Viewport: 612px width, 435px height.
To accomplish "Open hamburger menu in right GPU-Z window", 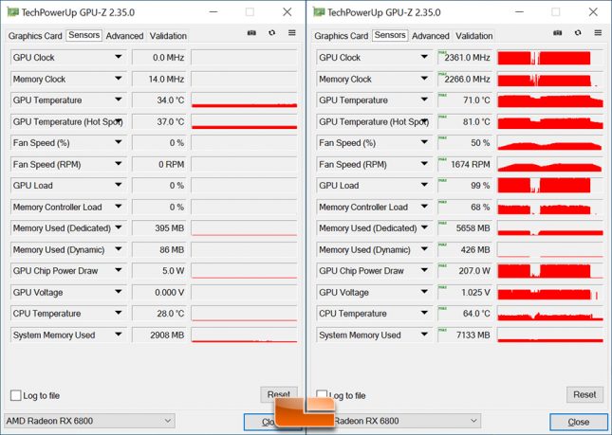I will pos(598,33).
